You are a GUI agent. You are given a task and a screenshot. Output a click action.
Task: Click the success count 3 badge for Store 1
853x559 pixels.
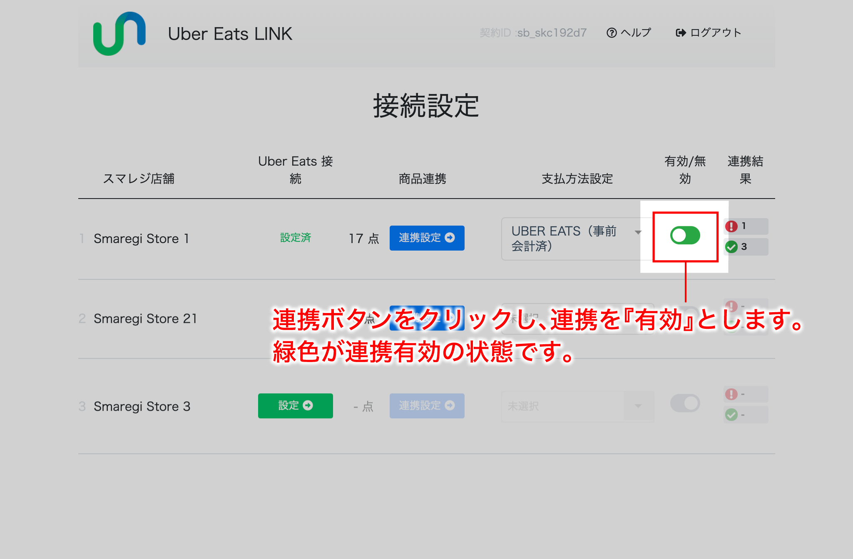[x=746, y=247]
